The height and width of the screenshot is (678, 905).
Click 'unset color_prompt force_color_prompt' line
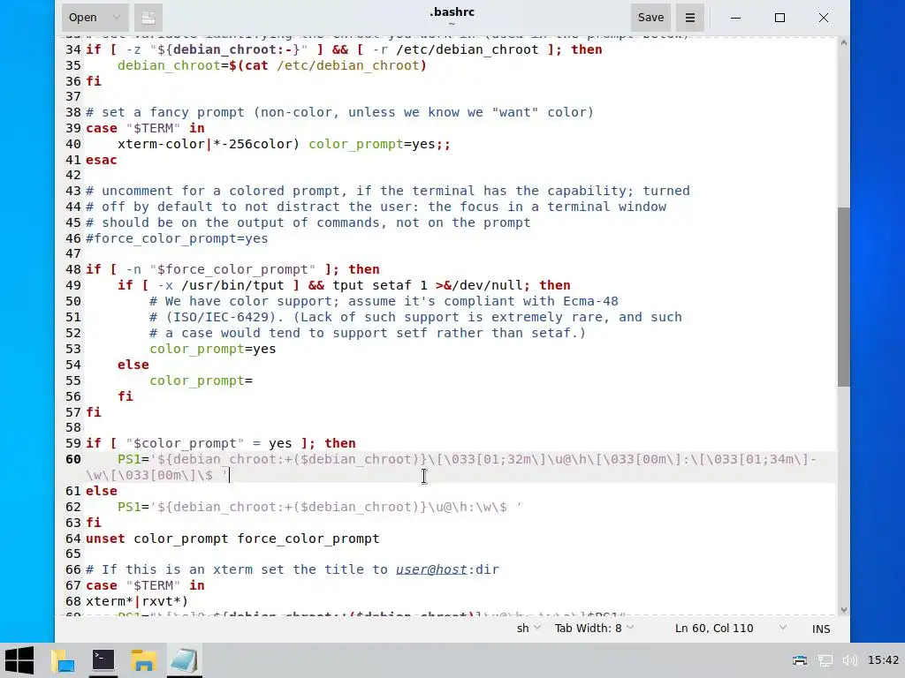[232, 539]
